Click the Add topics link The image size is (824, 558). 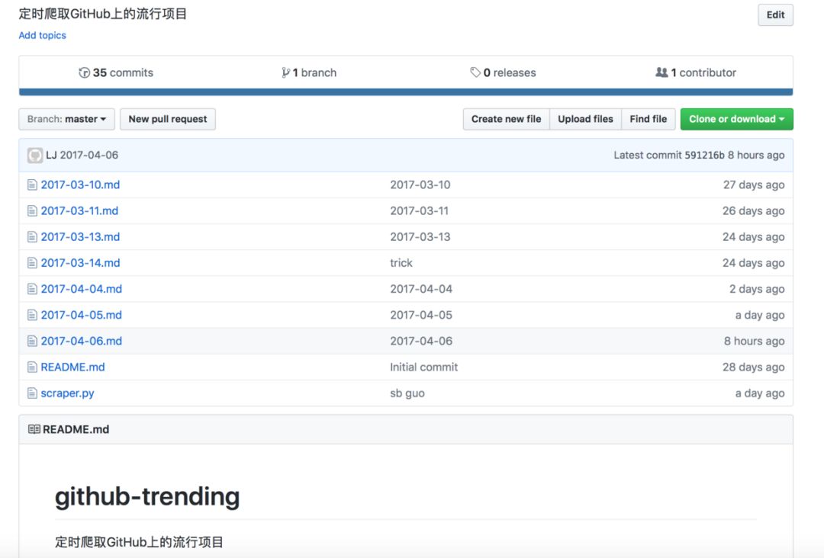43,35
